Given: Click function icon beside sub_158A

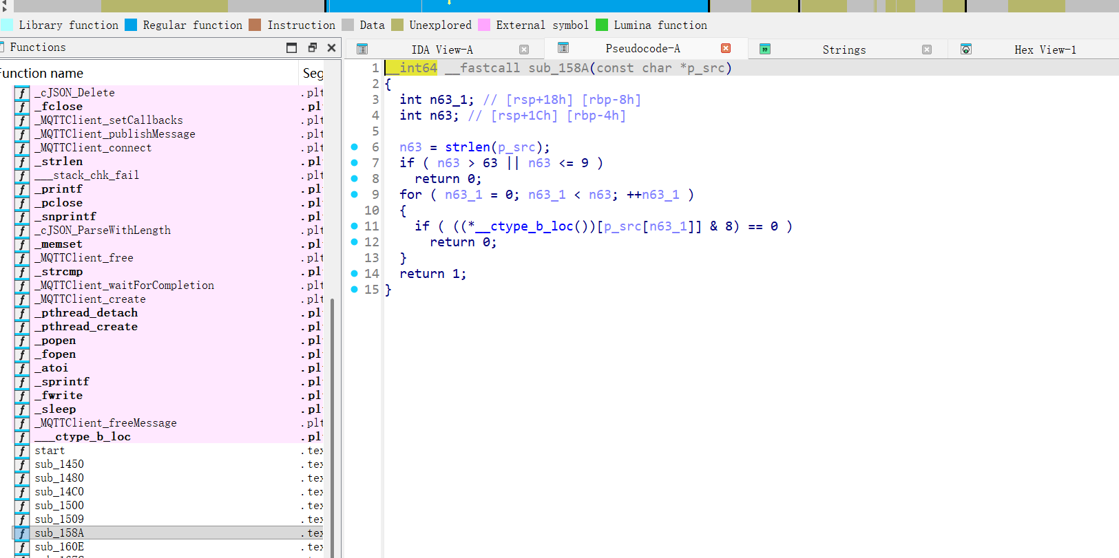Looking at the screenshot, I should pos(22,533).
